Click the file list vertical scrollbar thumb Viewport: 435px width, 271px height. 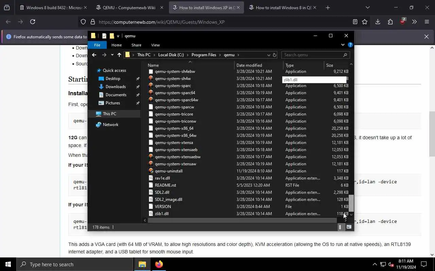click(x=351, y=203)
